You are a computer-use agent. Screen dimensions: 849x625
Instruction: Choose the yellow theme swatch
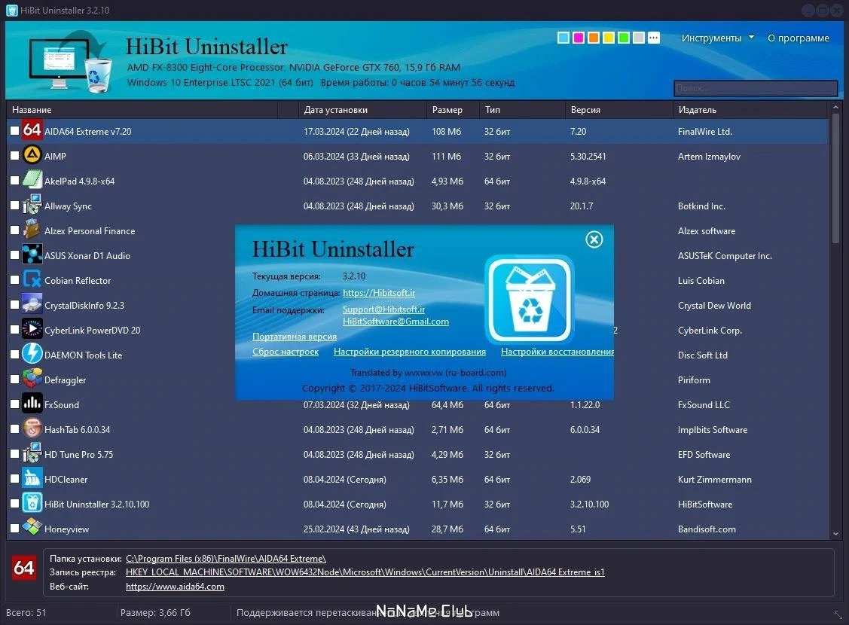tap(609, 38)
